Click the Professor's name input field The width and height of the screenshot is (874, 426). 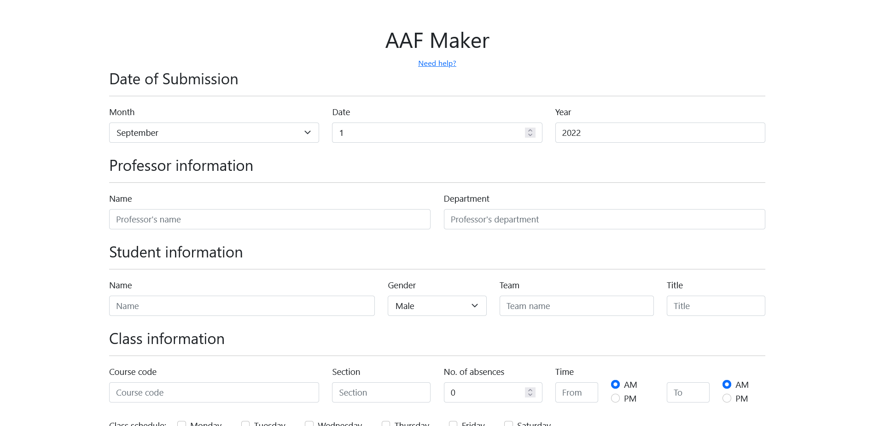tap(269, 219)
